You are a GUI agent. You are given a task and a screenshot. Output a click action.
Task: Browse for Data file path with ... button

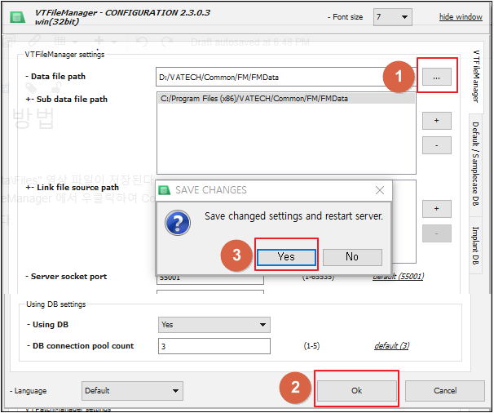436,77
